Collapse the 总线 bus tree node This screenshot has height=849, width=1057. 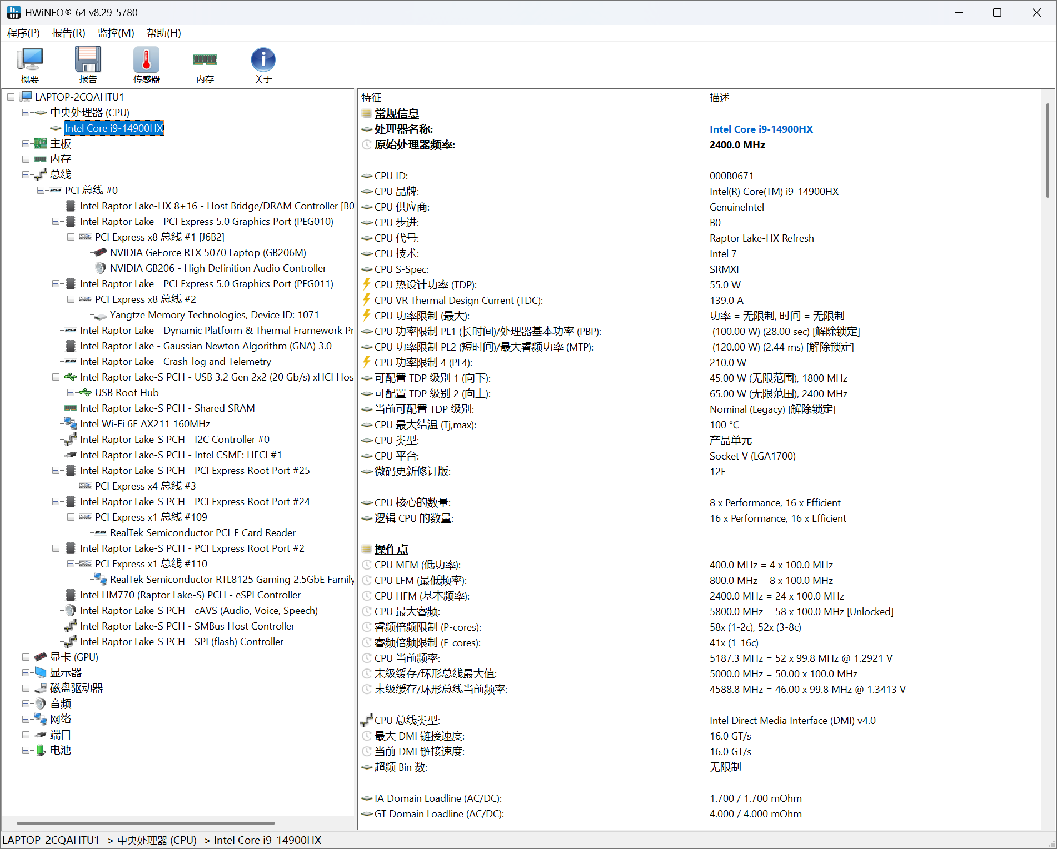(26, 175)
